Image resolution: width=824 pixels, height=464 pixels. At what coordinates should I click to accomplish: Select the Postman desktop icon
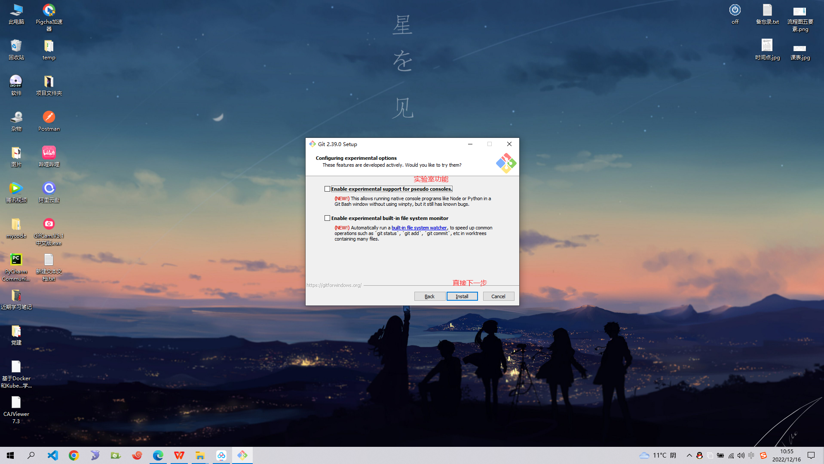[x=49, y=121]
